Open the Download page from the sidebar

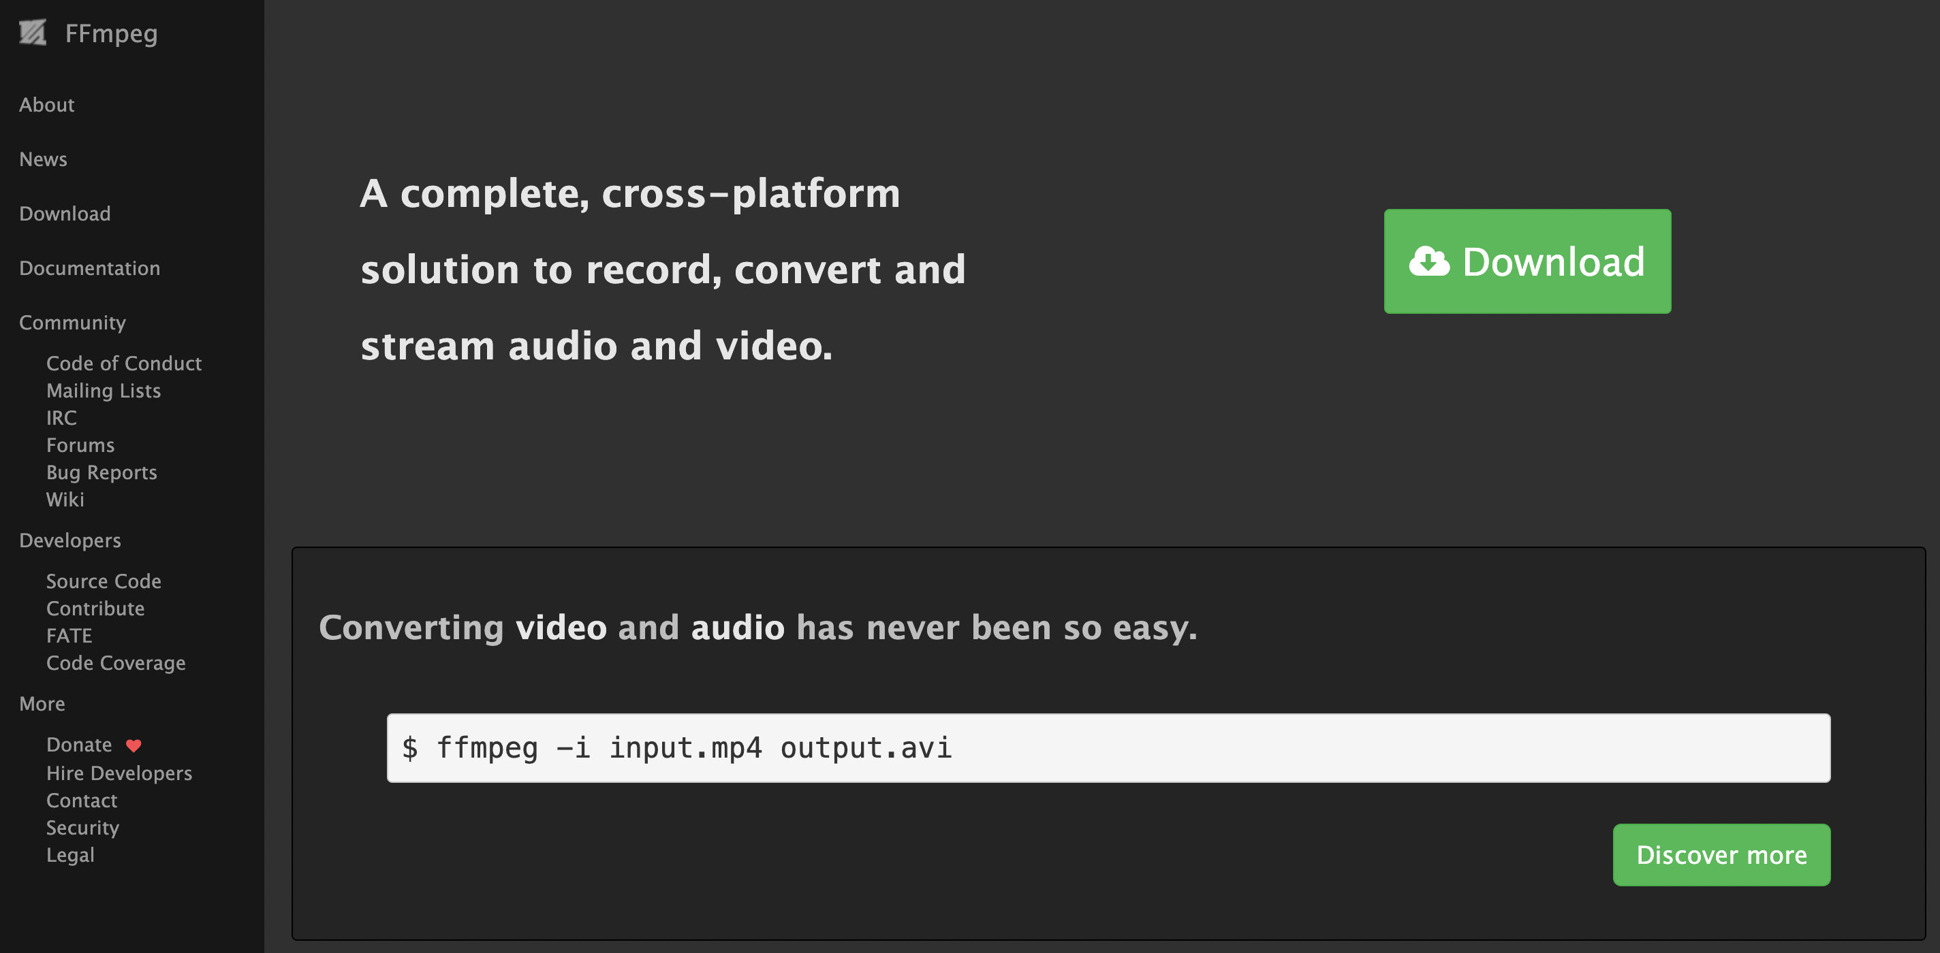pyautogui.click(x=64, y=213)
